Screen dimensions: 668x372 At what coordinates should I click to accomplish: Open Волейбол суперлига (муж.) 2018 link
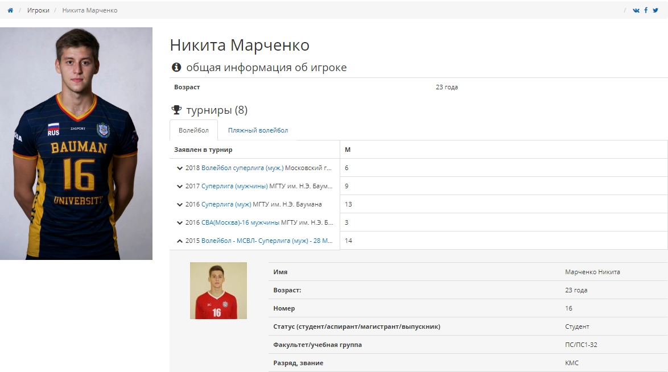click(x=242, y=168)
